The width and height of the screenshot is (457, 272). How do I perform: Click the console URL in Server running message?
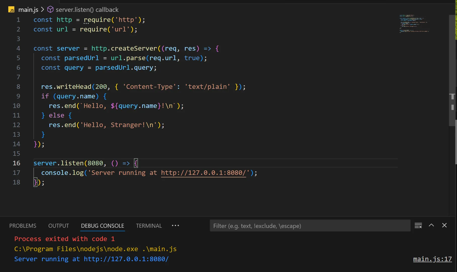126,259
